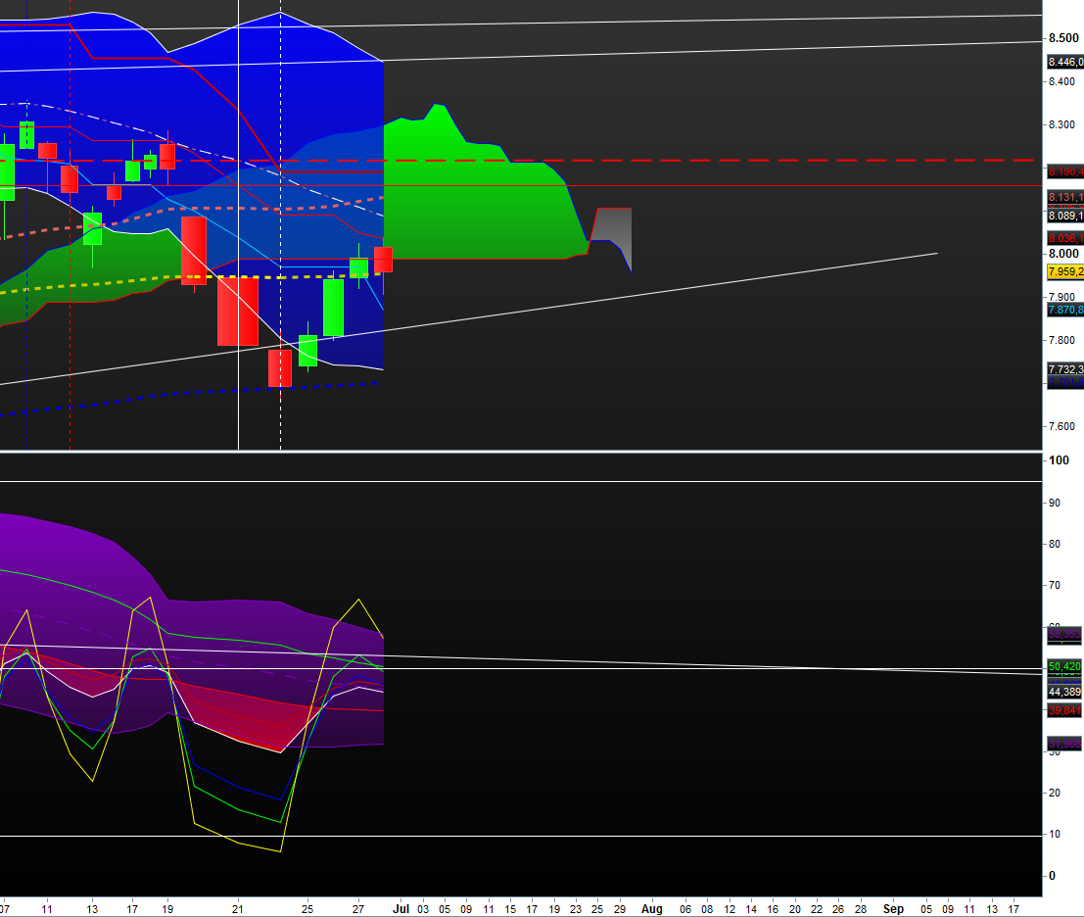Click the 8.500 price axis label
Screen dimensions: 1084x917
coord(1064,38)
